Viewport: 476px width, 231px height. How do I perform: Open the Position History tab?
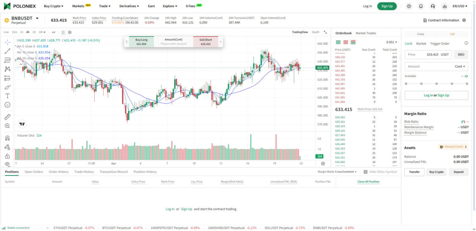pyautogui.click(x=145, y=172)
